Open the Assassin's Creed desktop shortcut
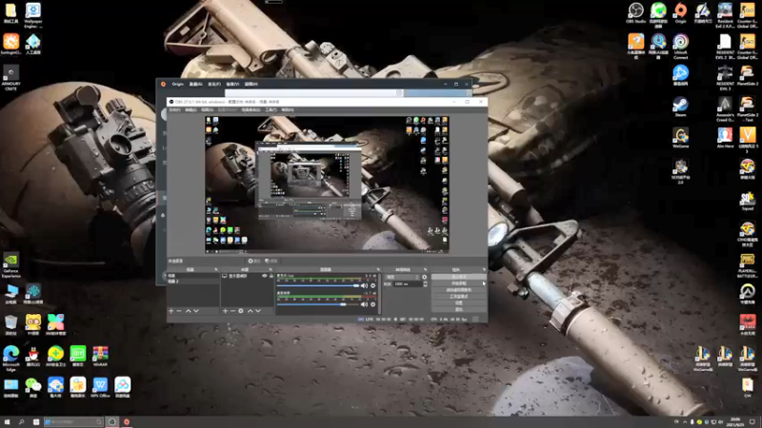The height and width of the screenshot is (428, 762). [725, 108]
